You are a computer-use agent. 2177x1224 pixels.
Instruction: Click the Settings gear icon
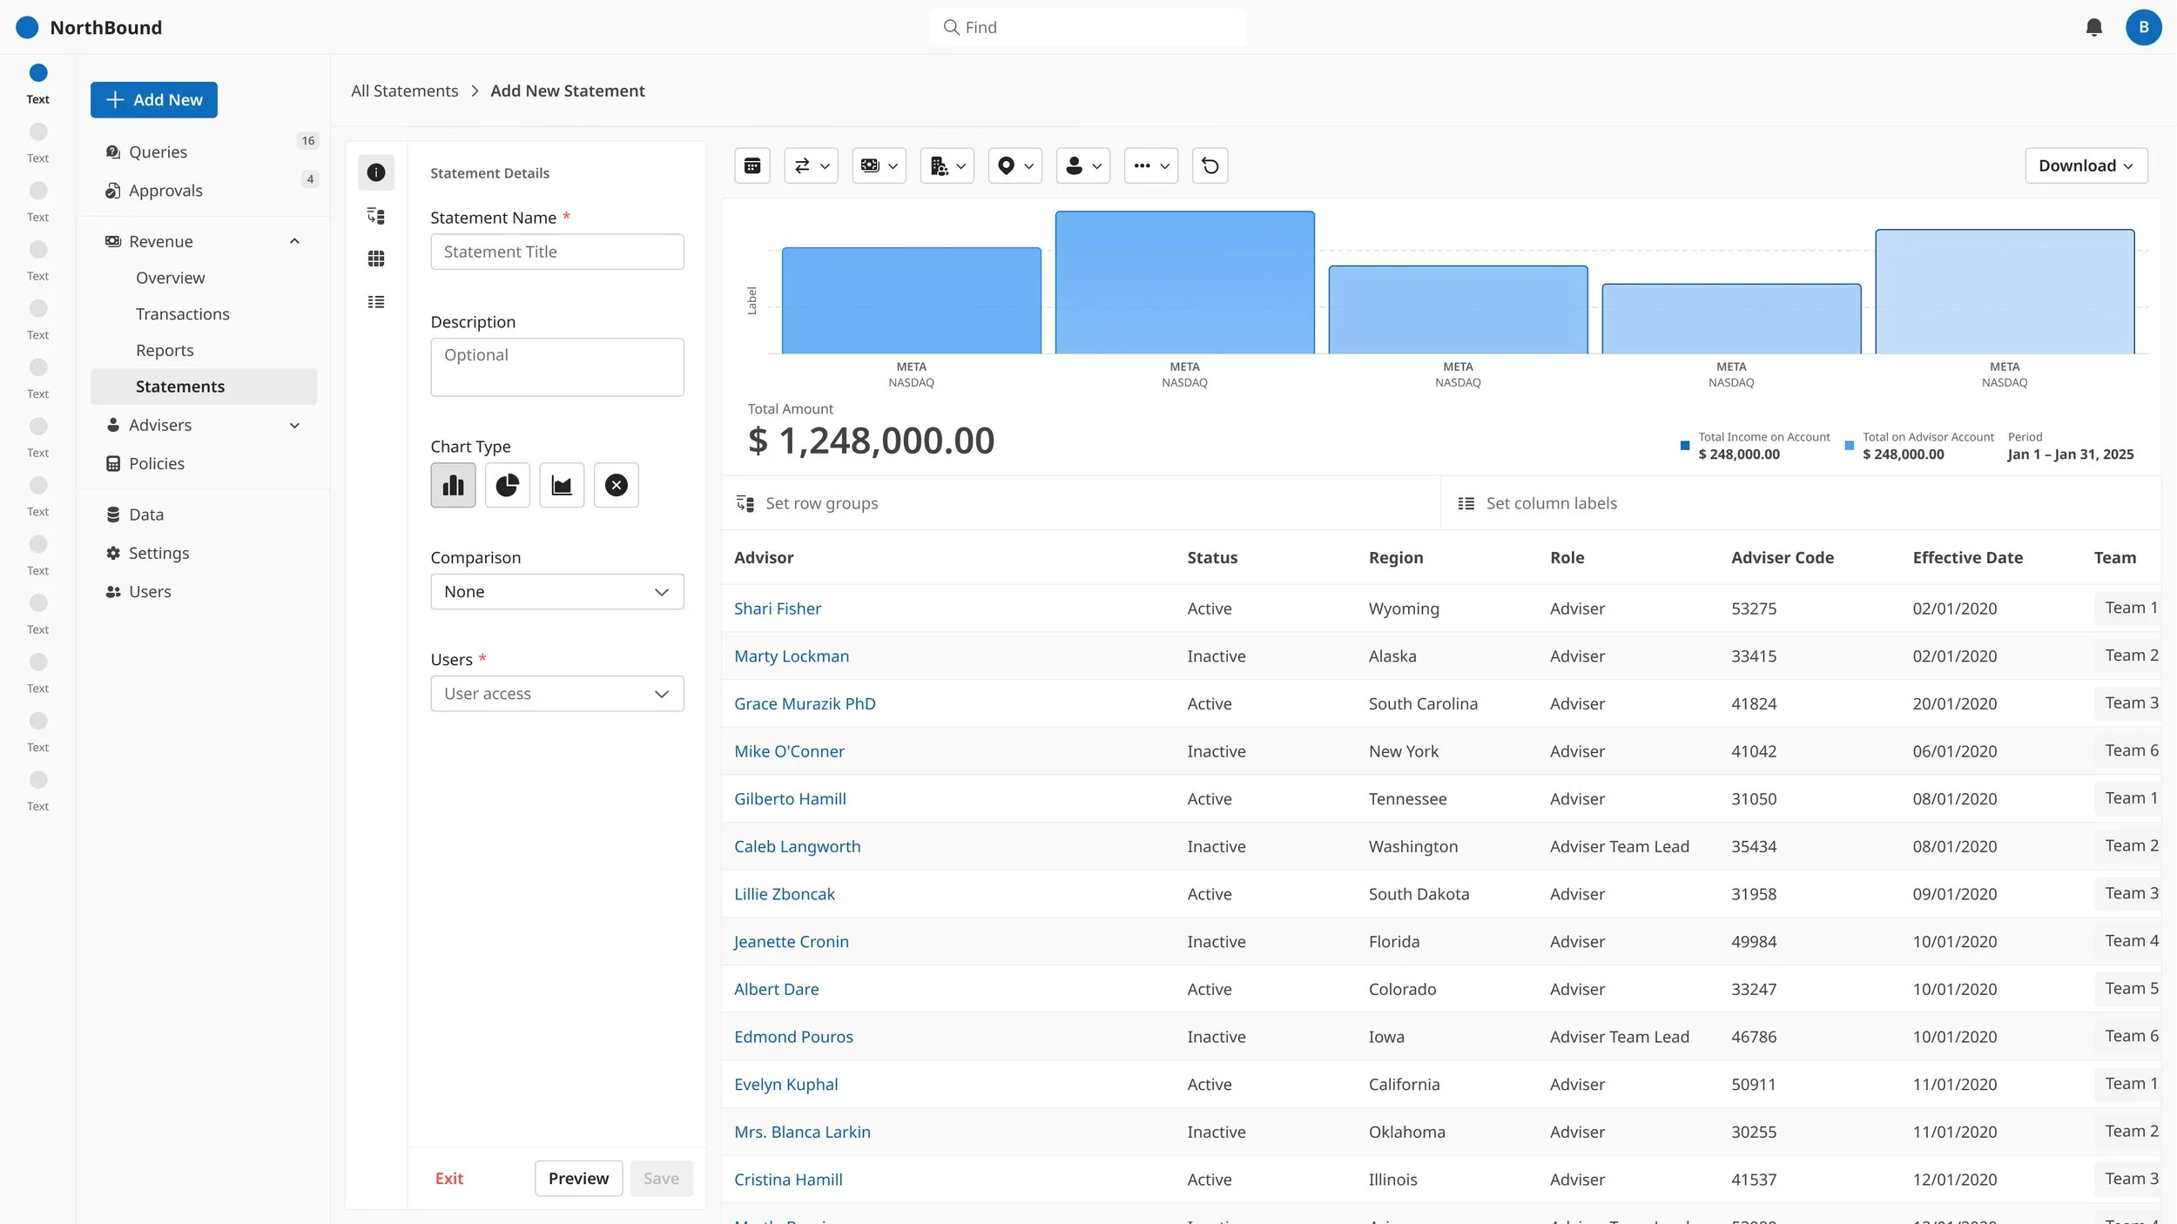pyautogui.click(x=112, y=553)
